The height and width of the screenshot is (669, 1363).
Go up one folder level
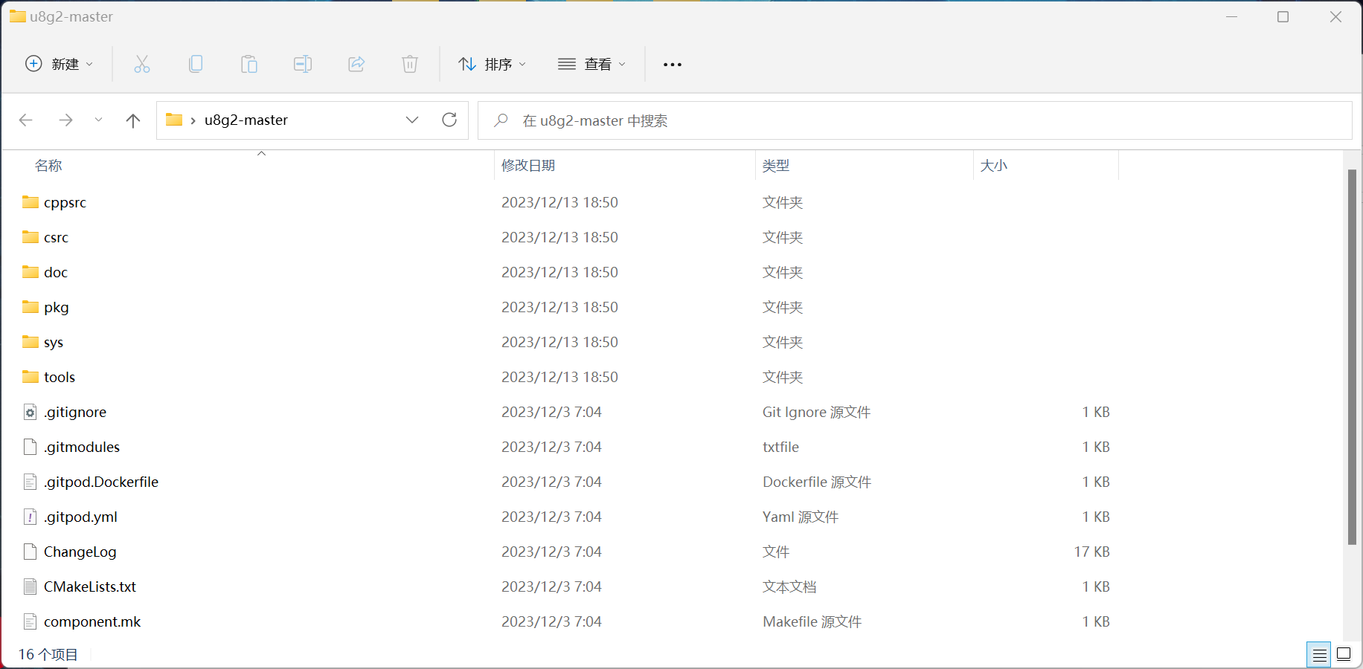[133, 120]
